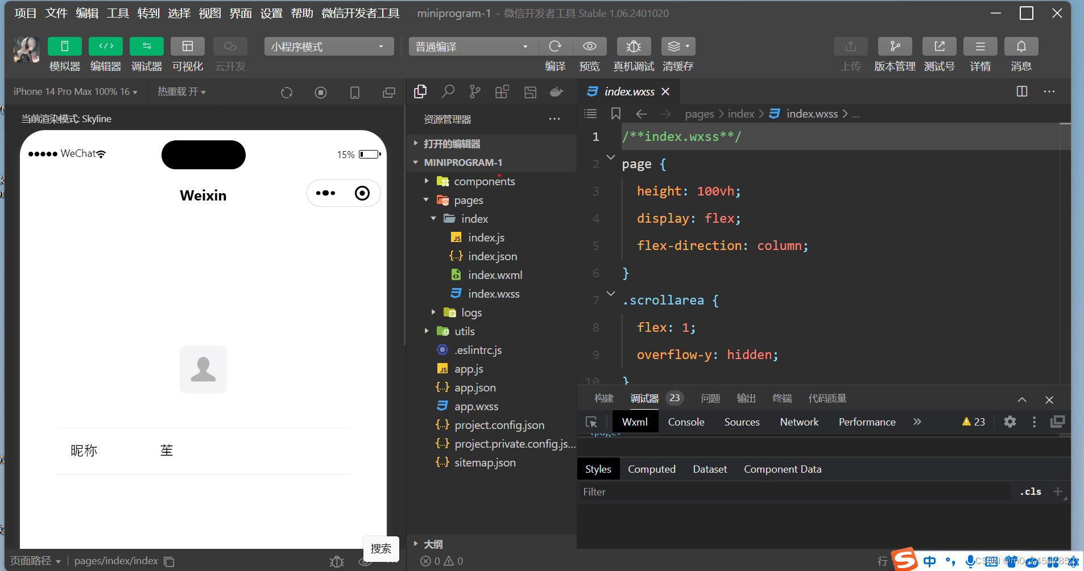Fold the page CSS rule block
Viewport: 1084px width, 571px height.
tap(611, 157)
